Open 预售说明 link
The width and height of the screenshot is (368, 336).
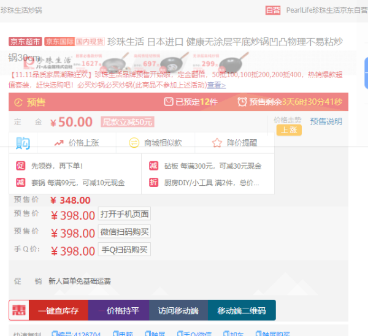tap(326, 121)
